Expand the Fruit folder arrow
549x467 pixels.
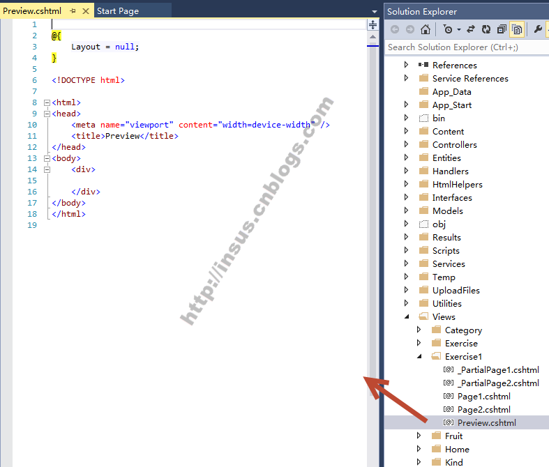pos(419,436)
